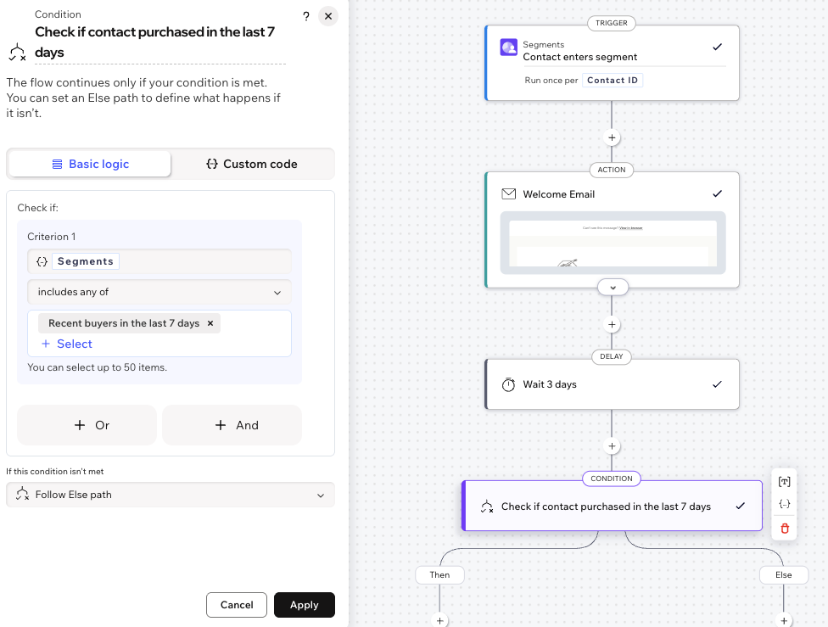
Task: Click the condition branch icon beside the panel title
Action: (x=18, y=53)
